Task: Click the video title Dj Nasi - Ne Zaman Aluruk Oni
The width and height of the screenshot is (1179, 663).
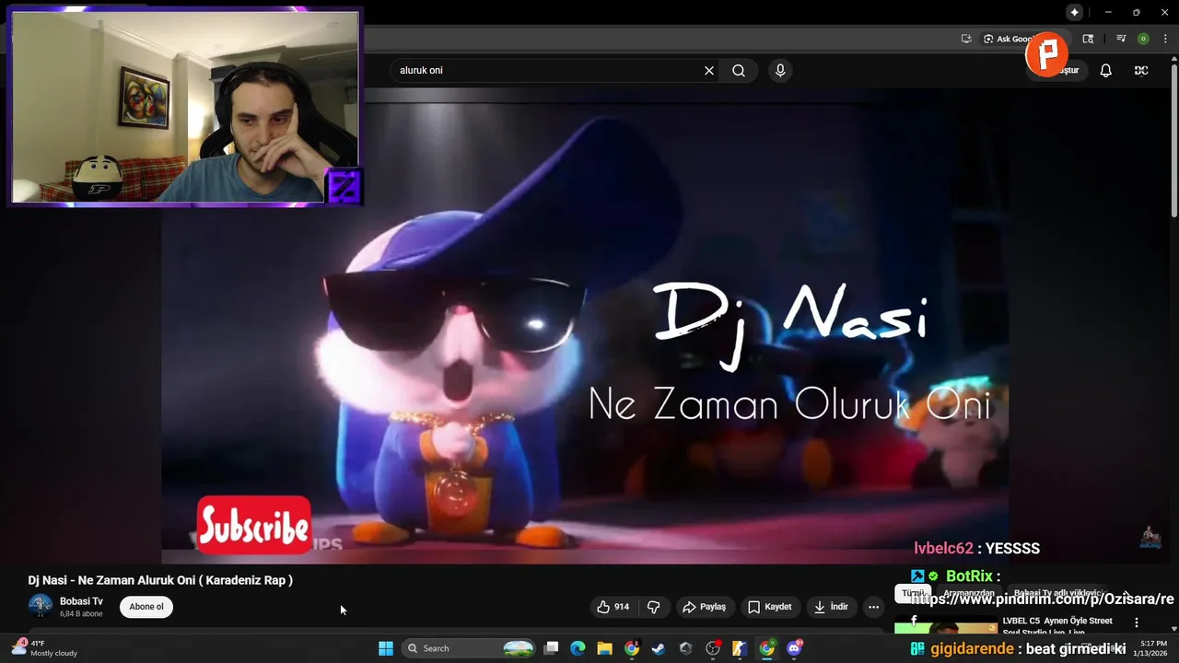Action: 160,580
